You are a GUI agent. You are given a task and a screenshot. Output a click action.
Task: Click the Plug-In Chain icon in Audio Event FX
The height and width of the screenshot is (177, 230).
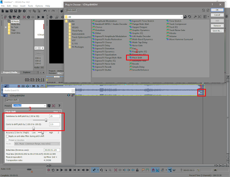tap(69, 95)
